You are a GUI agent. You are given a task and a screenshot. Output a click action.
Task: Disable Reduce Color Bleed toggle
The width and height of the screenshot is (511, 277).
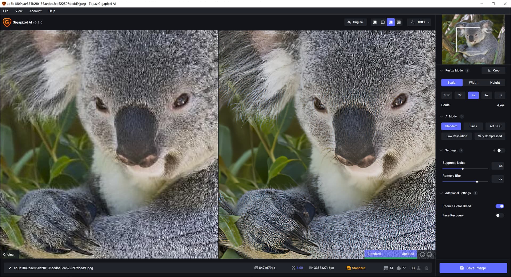pos(500,206)
